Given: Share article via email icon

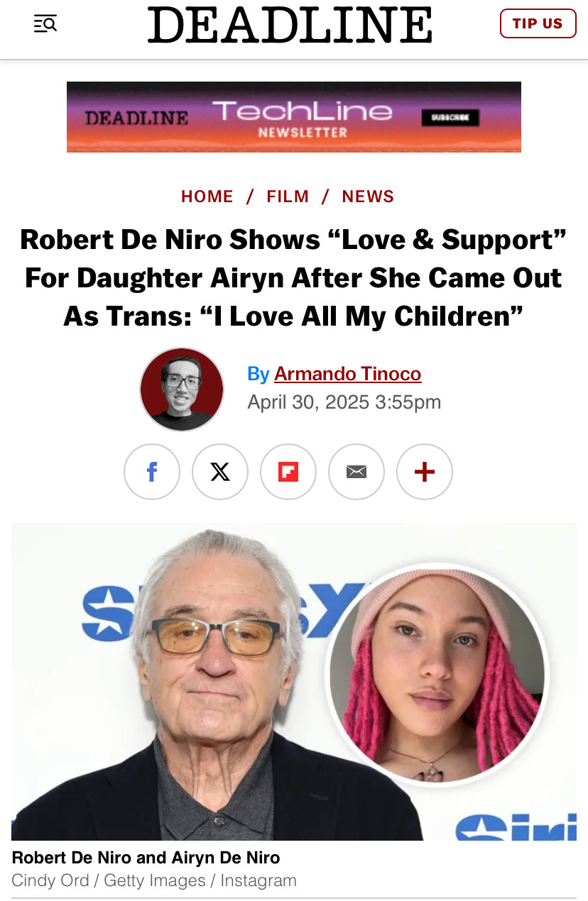Looking at the screenshot, I should coord(356,472).
